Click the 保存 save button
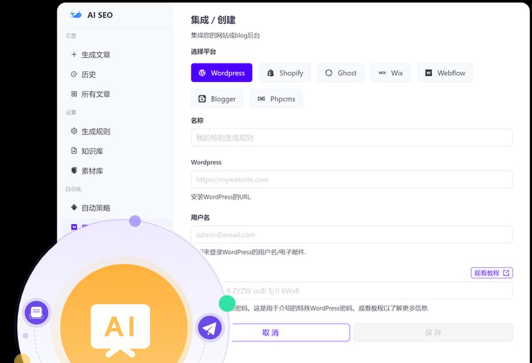 433,332
